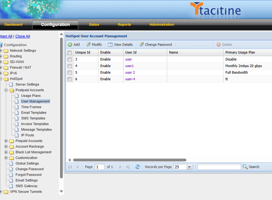The width and height of the screenshot is (272, 200).
Task: Click sidebar scroll down arrow
Action: click(x=61, y=191)
